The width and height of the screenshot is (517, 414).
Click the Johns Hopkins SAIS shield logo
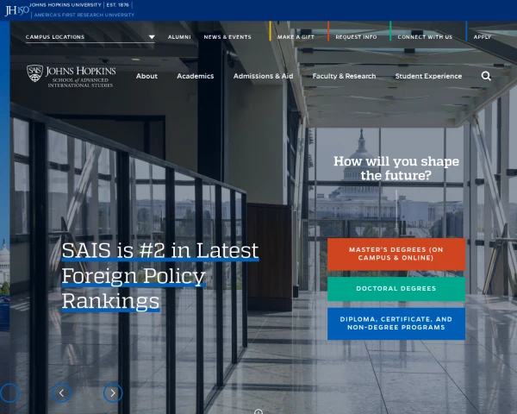pos(72,76)
